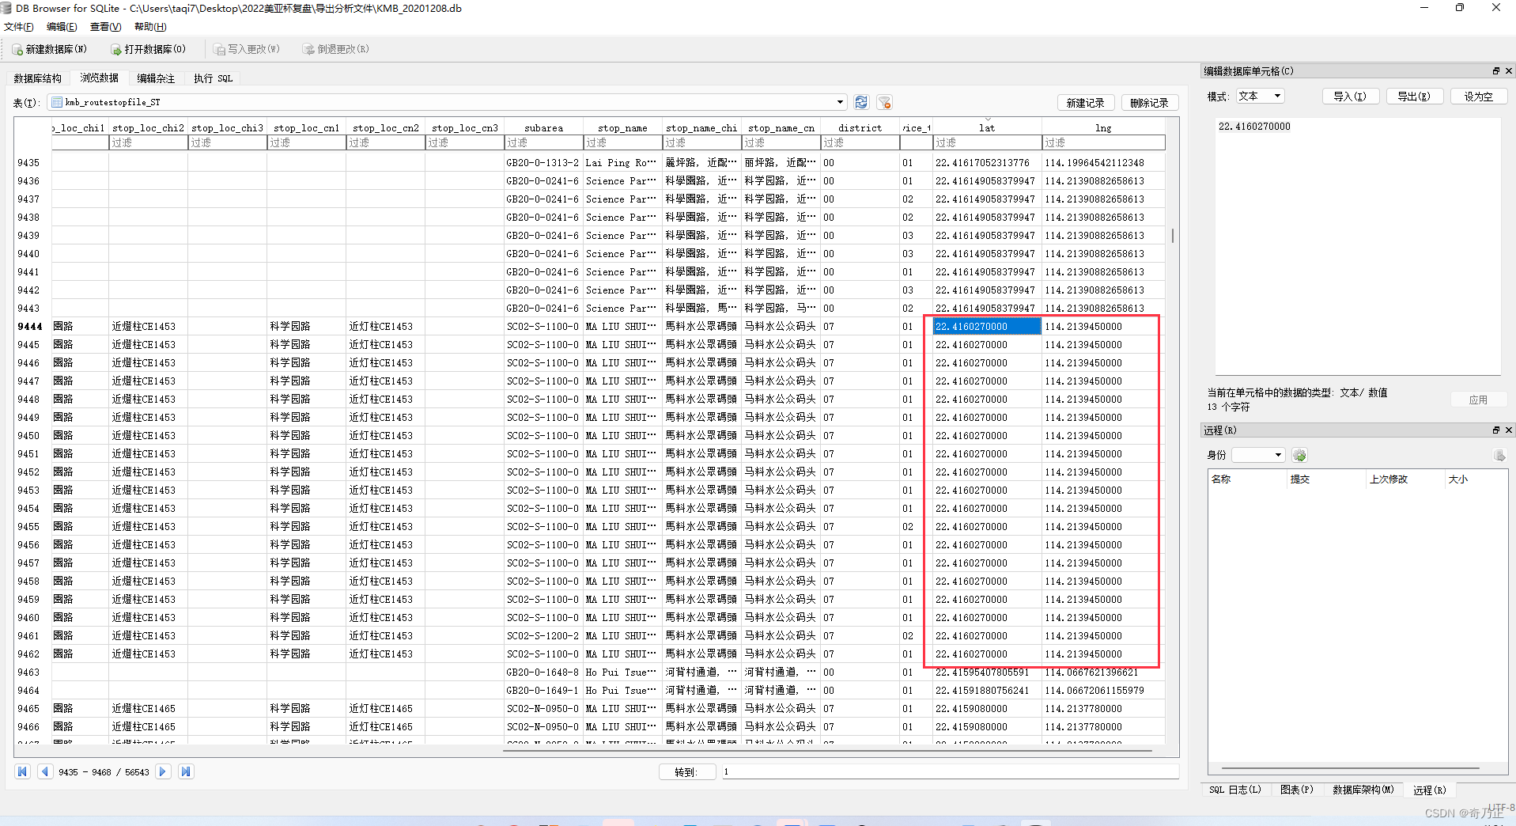The image size is (1516, 826).
Task: Switch to the 执行 SQL tab
Action: tap(213, 78)
